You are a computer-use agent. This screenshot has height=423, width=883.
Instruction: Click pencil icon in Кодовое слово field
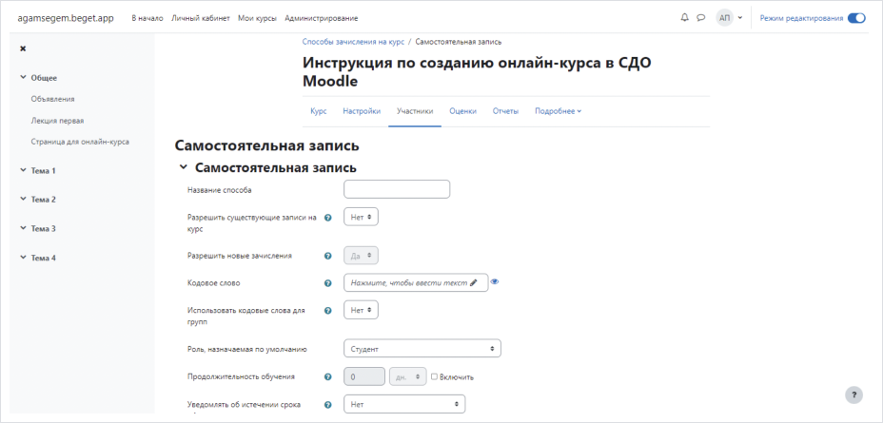[474, 282]
